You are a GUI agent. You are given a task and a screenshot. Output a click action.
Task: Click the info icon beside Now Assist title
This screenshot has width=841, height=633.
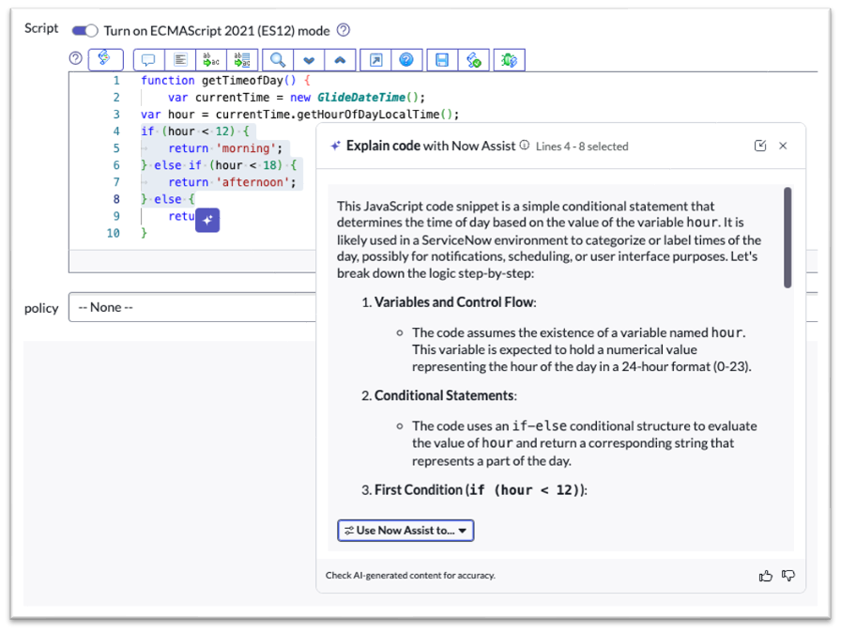click(525, 146)
